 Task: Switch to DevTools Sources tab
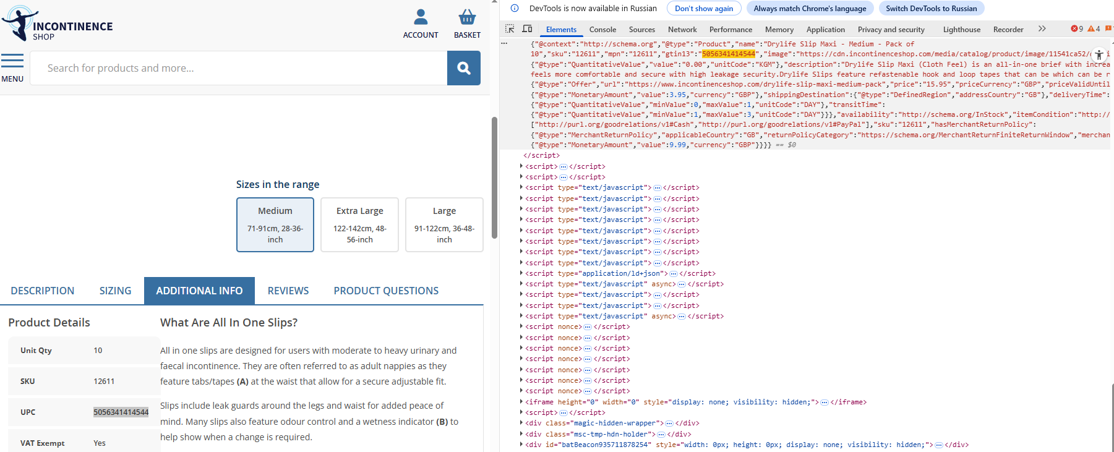(642, 29)
